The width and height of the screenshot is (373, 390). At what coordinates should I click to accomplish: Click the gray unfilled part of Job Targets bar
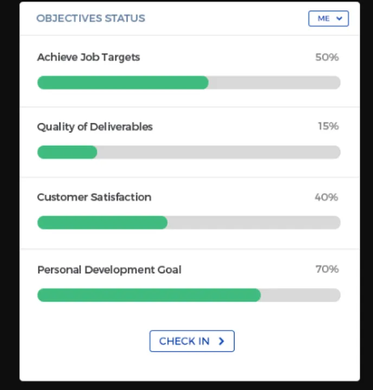274,82
